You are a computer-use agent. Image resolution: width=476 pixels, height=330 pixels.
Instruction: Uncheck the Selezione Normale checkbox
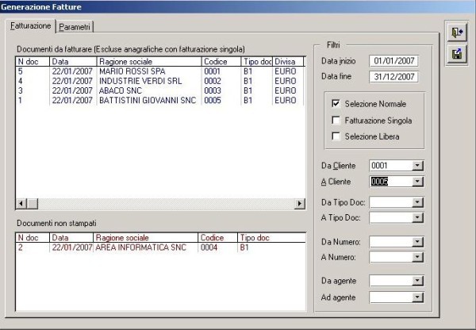(x=336, y=104)
